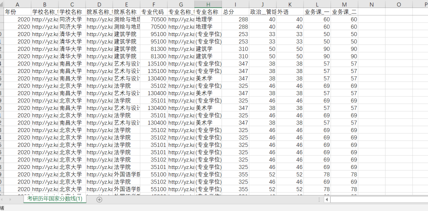This screenshot has width=428, height=211.
Task: Select the 院系名称 header cell in column E
Action: point(127,12)
